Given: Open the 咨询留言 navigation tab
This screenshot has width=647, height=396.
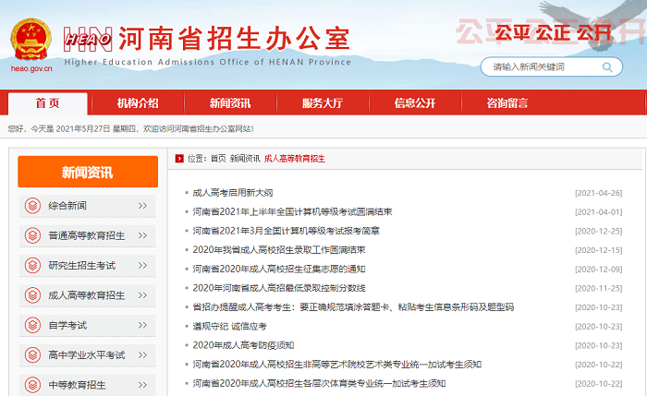Looking at the screenshot, I should 507,102.
